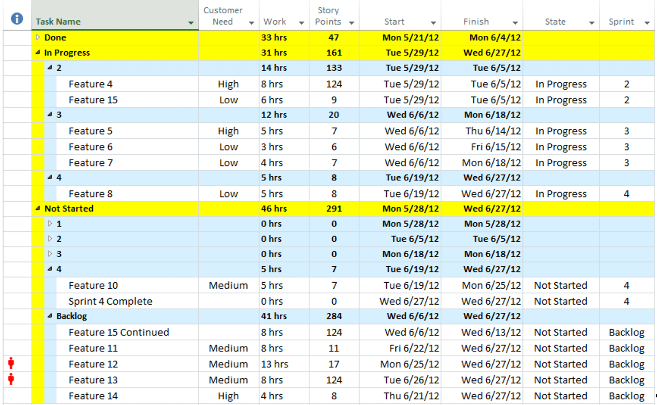The height and width of the screenshot is (405, 657).
Task: Open the Story Points column filter dropdown
Action: (x=352, y=23)
